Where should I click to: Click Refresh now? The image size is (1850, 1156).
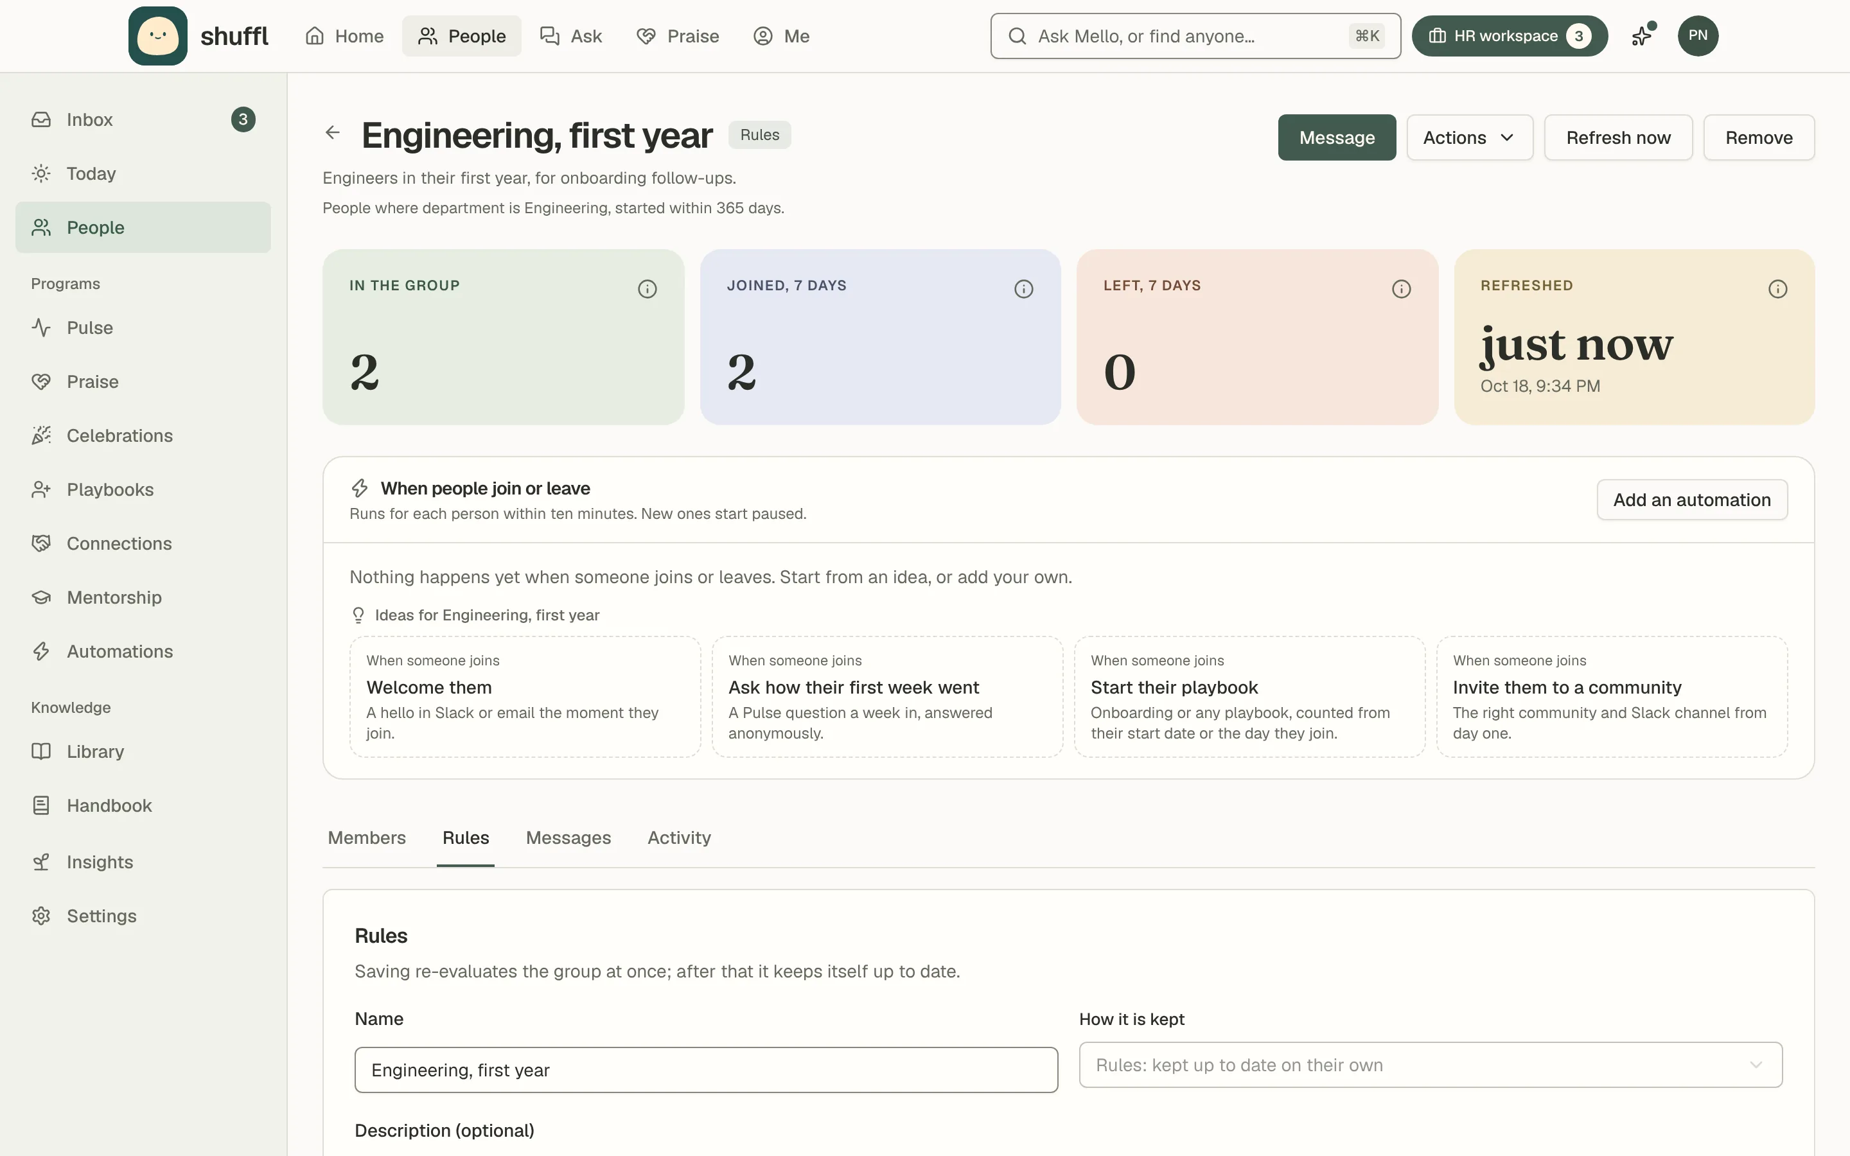1618,137
